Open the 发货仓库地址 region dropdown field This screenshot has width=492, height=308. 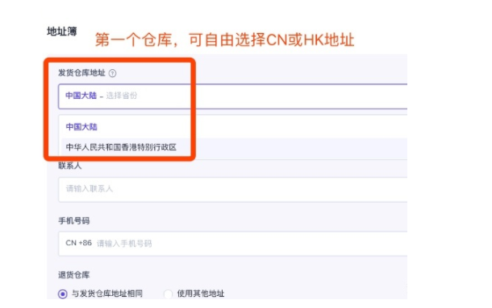coord(232,97)
